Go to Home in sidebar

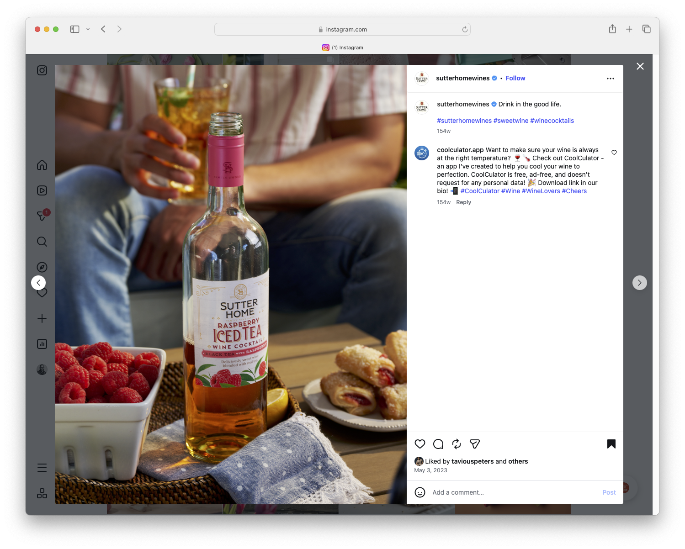click(42, 165)
